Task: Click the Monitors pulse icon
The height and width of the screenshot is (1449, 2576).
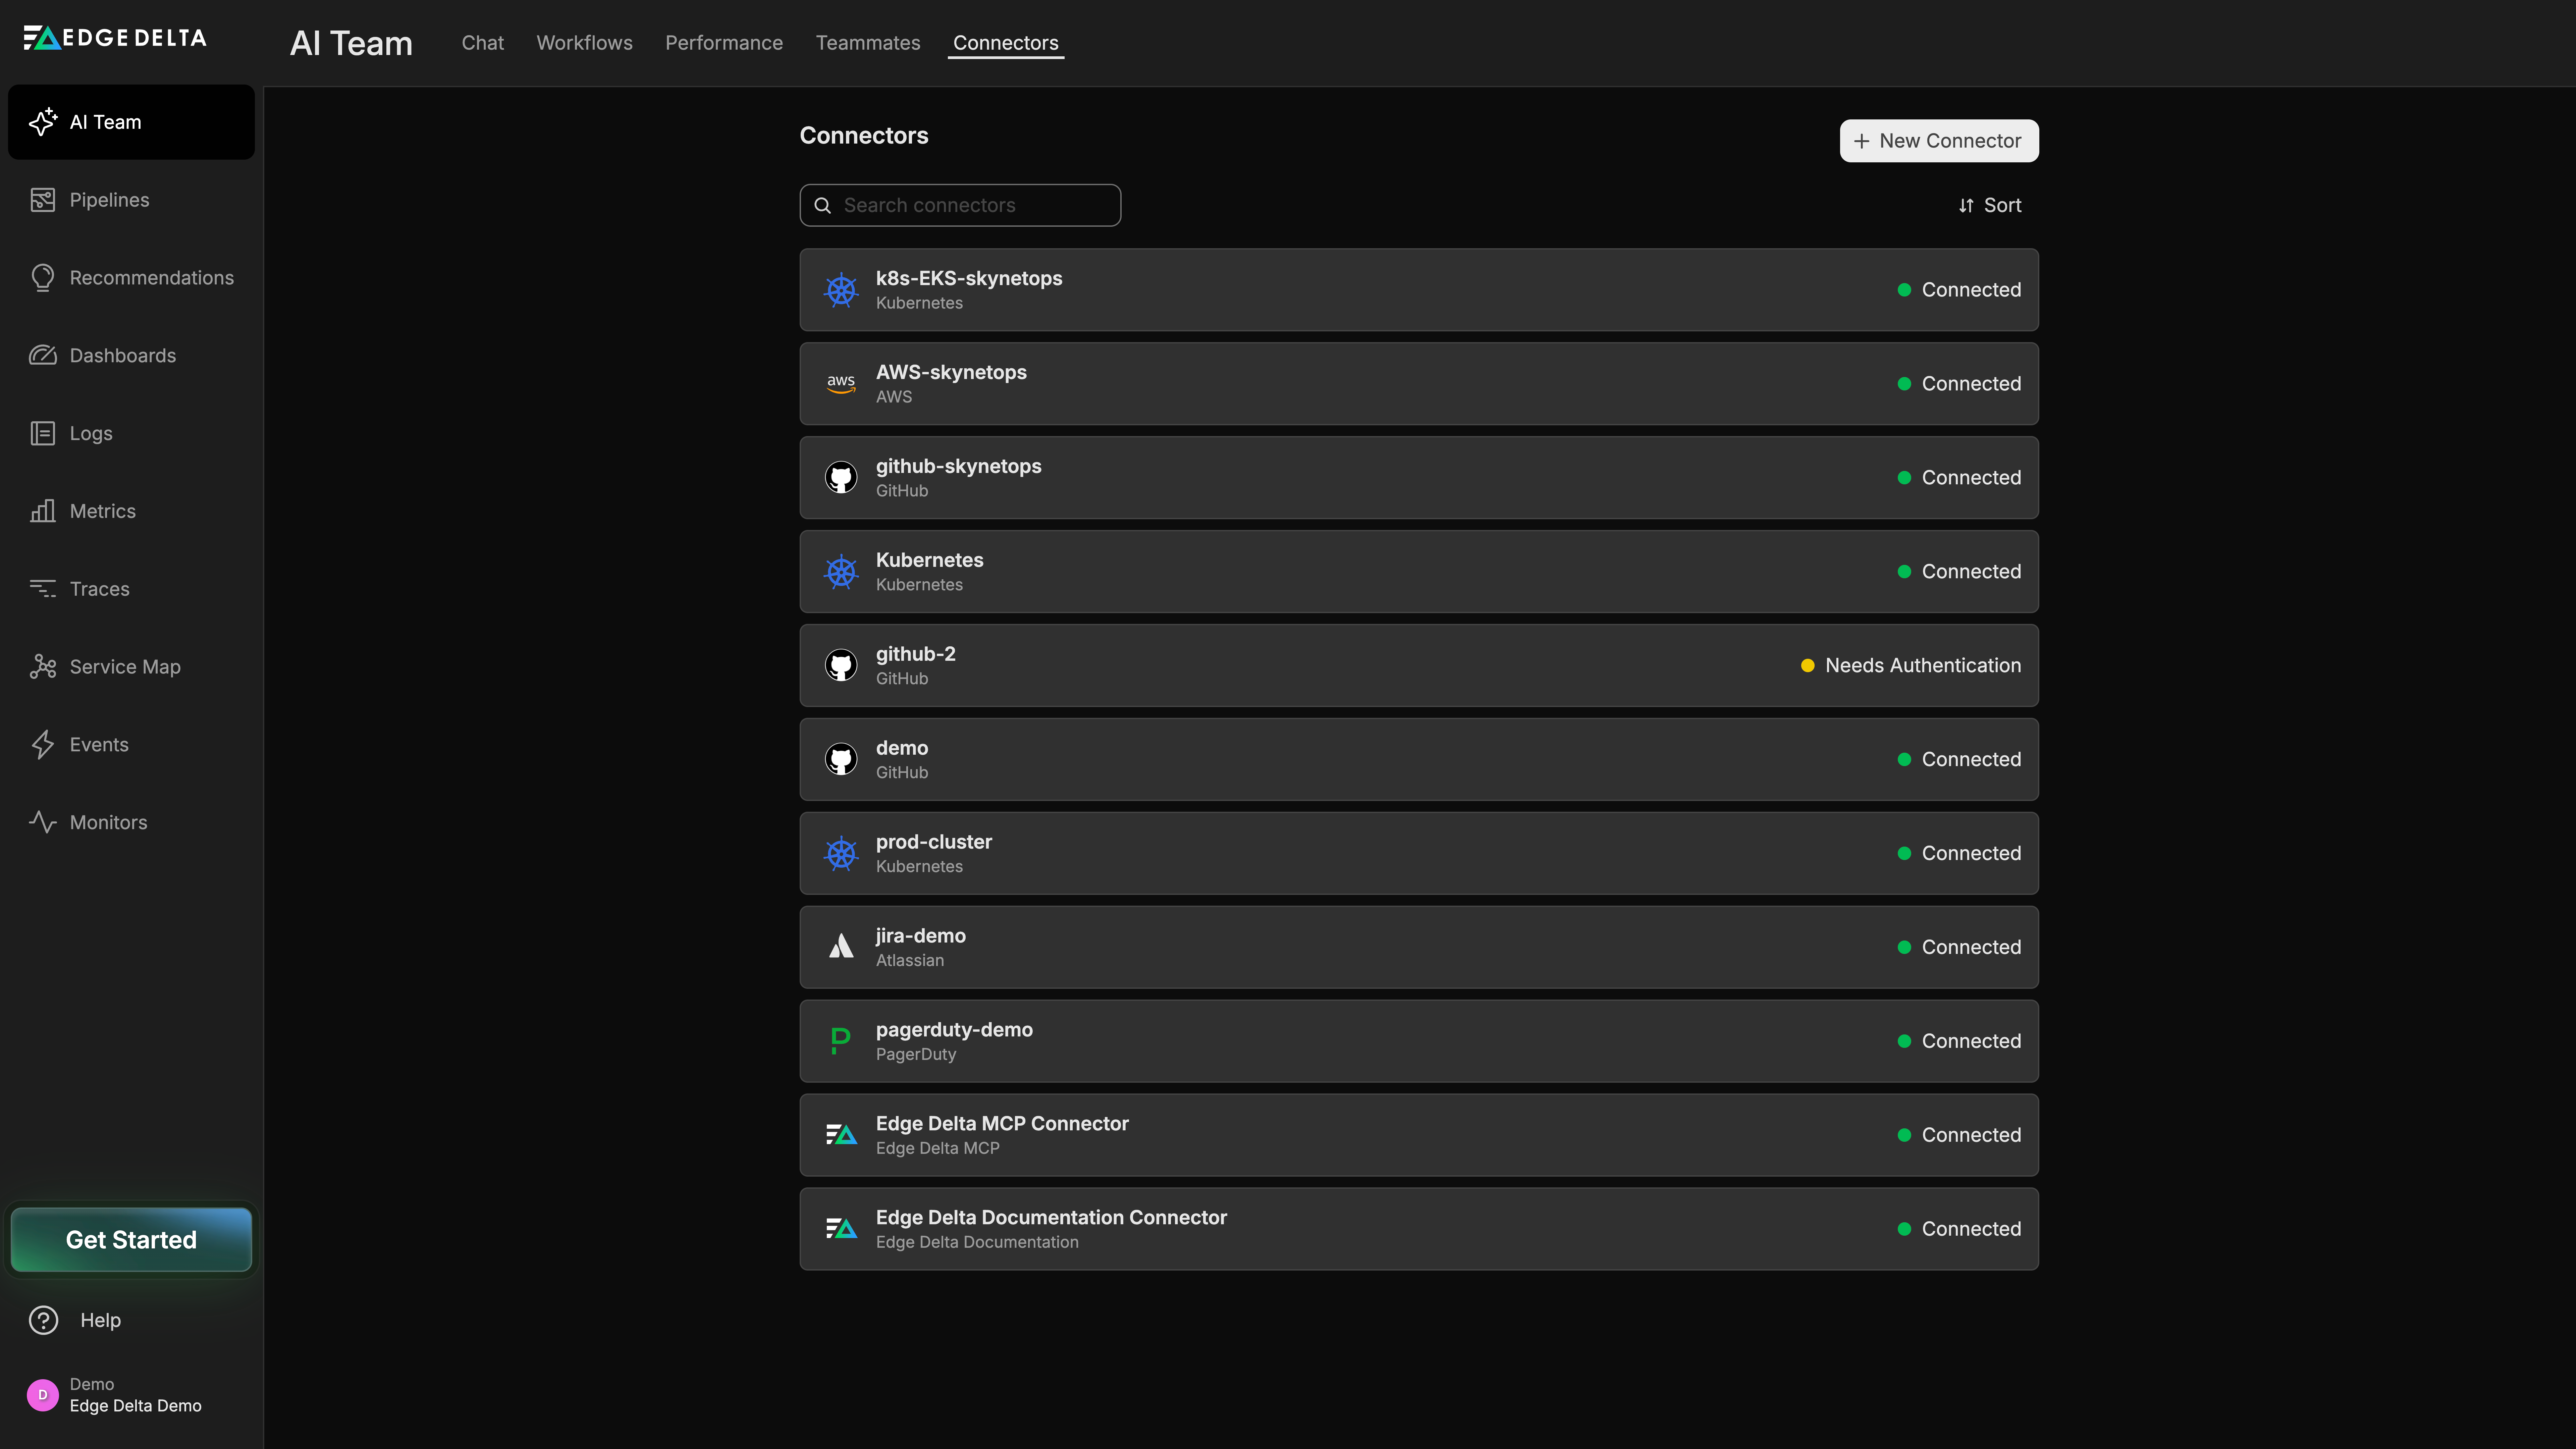Action: tap(43, 822)
